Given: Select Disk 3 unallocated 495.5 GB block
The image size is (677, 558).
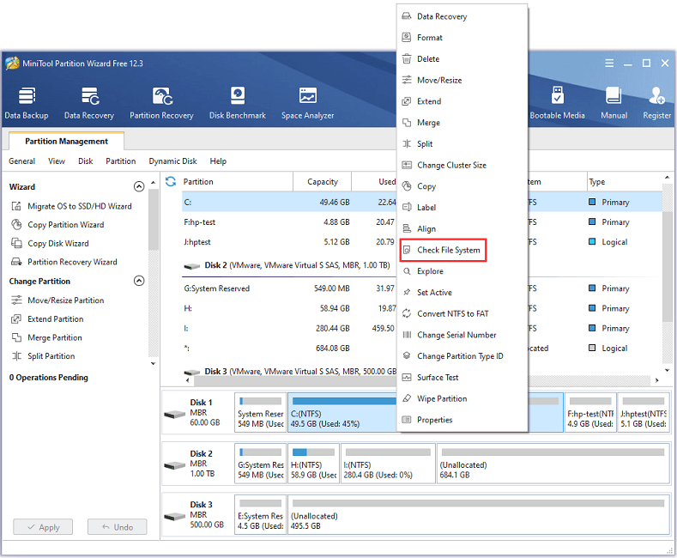Looking at the screenshot, I should tap(479, 514).
